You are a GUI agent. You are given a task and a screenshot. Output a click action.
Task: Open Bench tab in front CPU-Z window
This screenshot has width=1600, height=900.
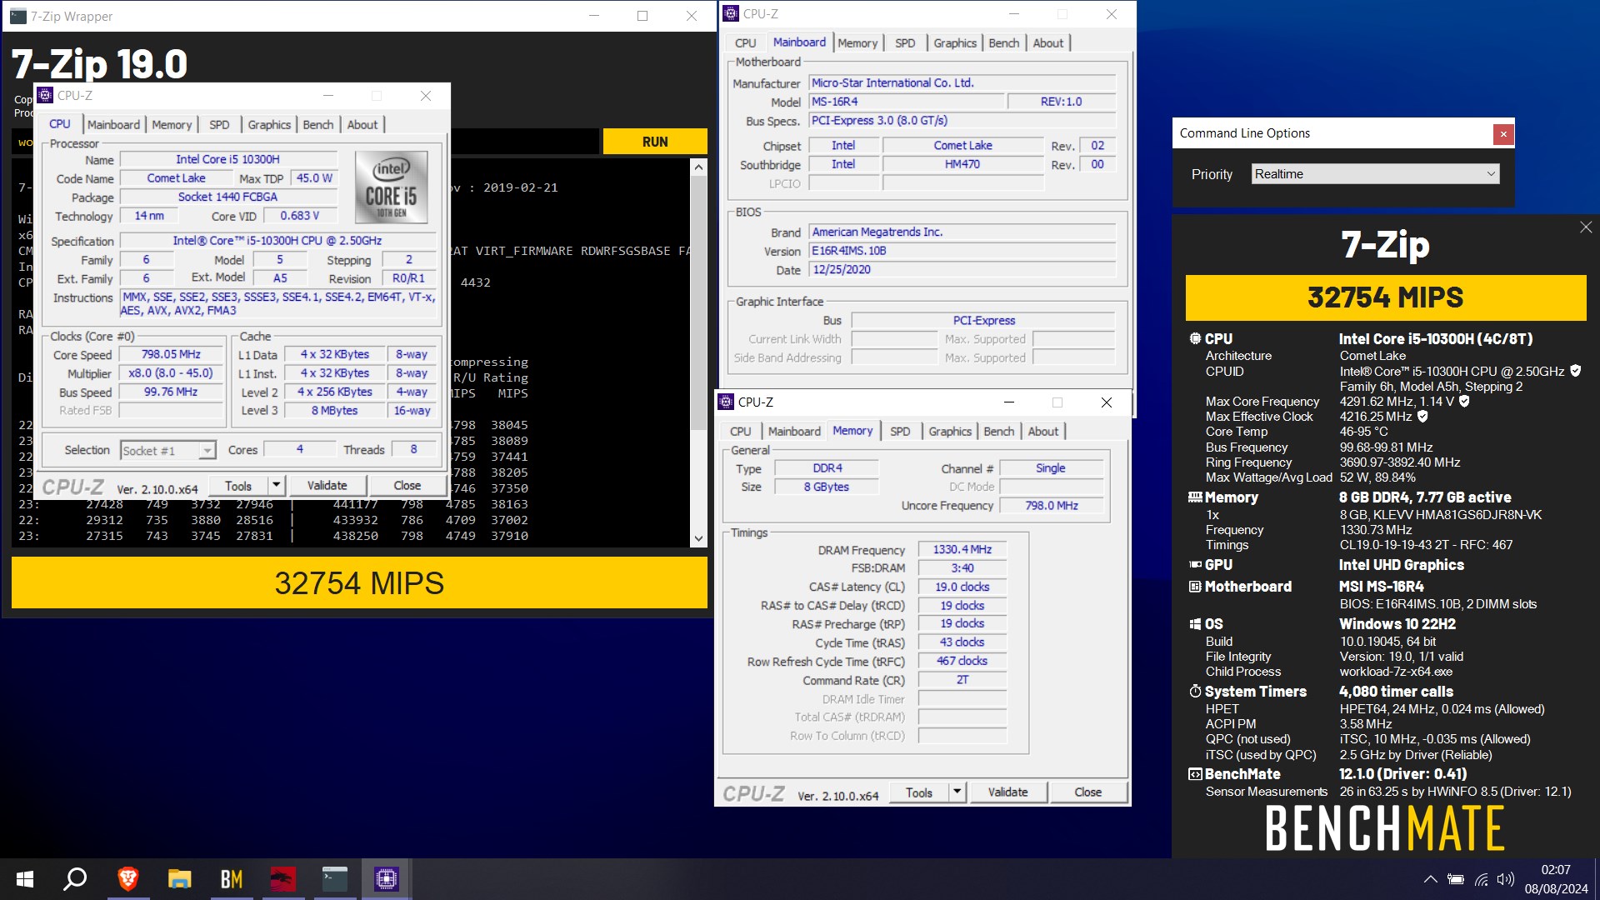[x=317, y=125]
